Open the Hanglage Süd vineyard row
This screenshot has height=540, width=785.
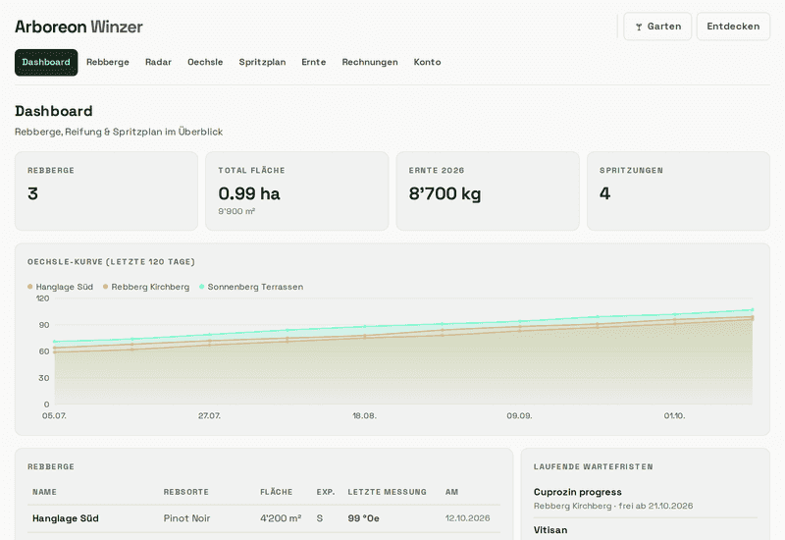pyautogui.click(x=264, y=518)
